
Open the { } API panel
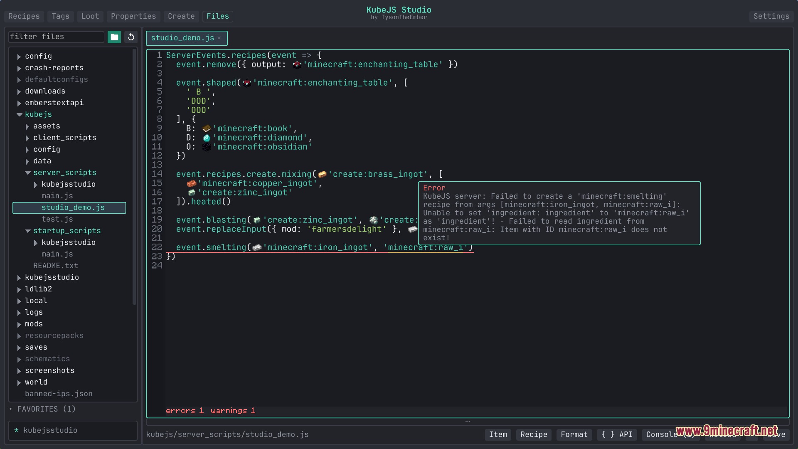pyautogui.click(x=617, y=434)
